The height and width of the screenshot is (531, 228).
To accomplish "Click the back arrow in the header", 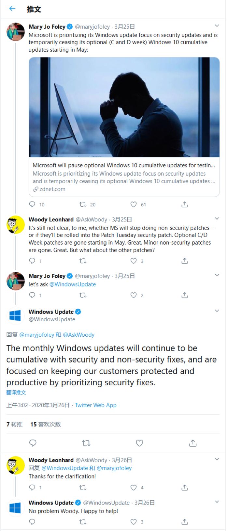I will pyautogui.click(x=12, y=9).
